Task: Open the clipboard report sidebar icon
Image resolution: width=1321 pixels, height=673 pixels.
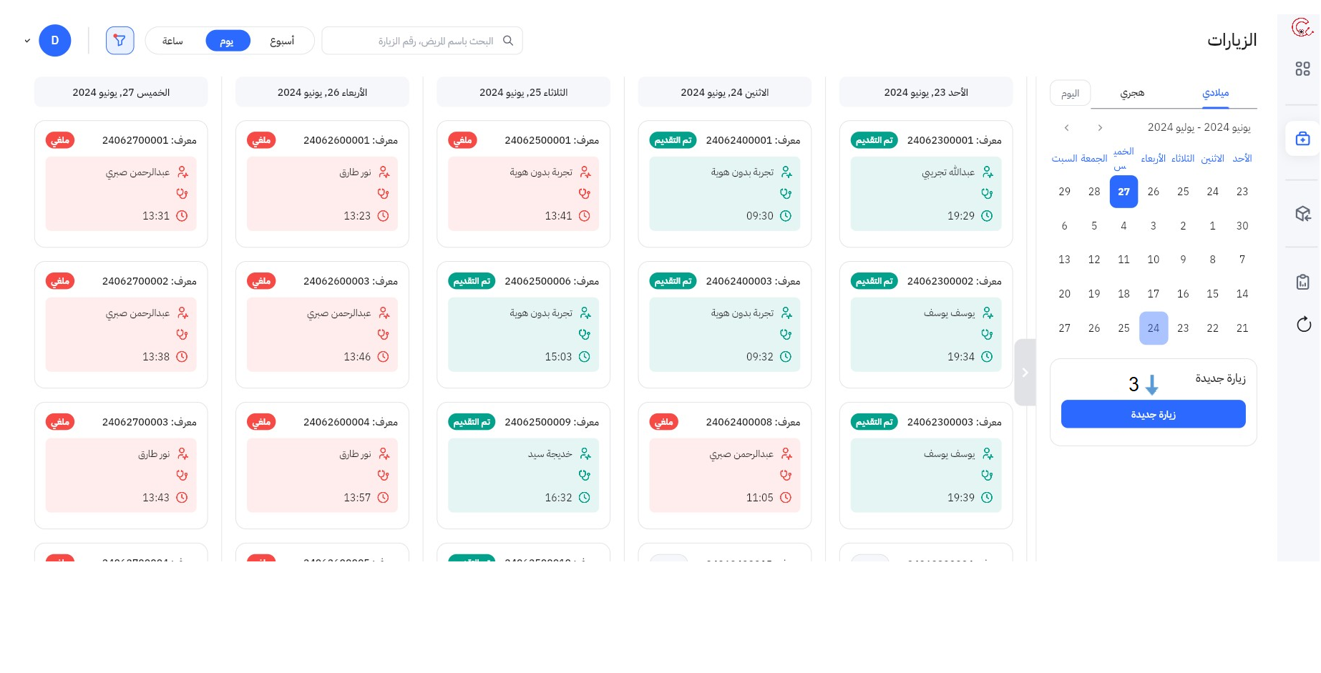Action: point(1302,282)
